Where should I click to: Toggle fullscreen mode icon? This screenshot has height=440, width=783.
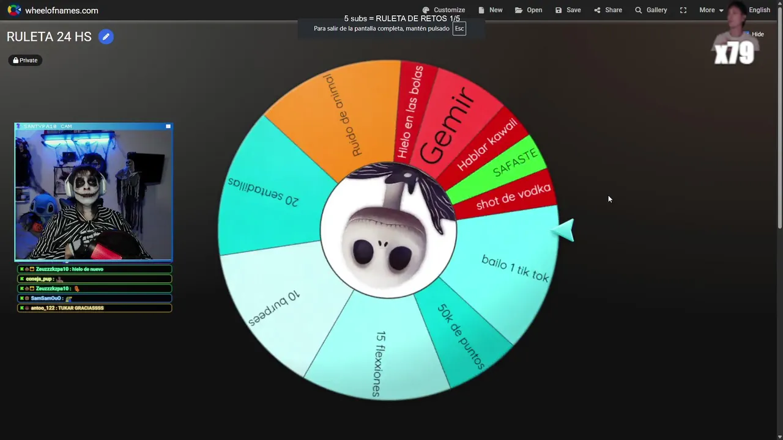pos(683,10)
